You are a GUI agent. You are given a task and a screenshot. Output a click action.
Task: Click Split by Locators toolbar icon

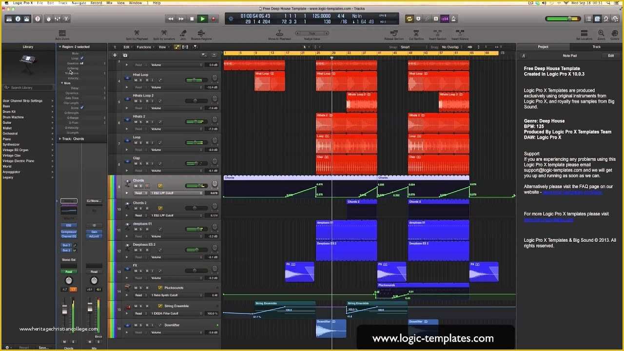[164, 35]
